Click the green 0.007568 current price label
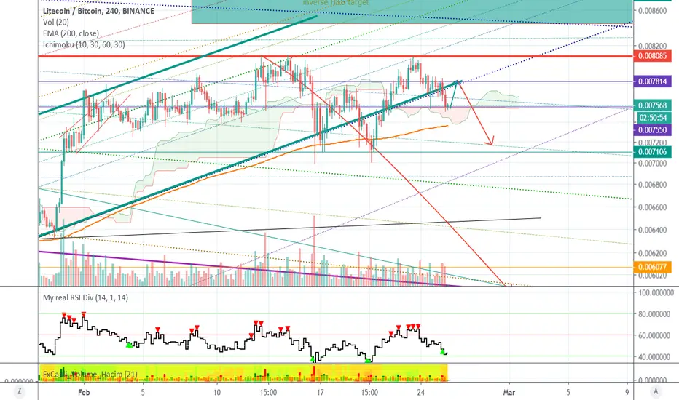Screen dimensions: 679x400 pyautogui.click(x=652, y=105)
